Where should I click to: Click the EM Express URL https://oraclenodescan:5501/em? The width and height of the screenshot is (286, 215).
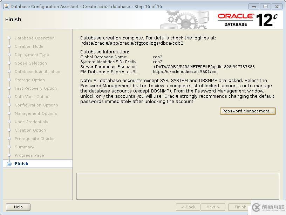[185, 72]
